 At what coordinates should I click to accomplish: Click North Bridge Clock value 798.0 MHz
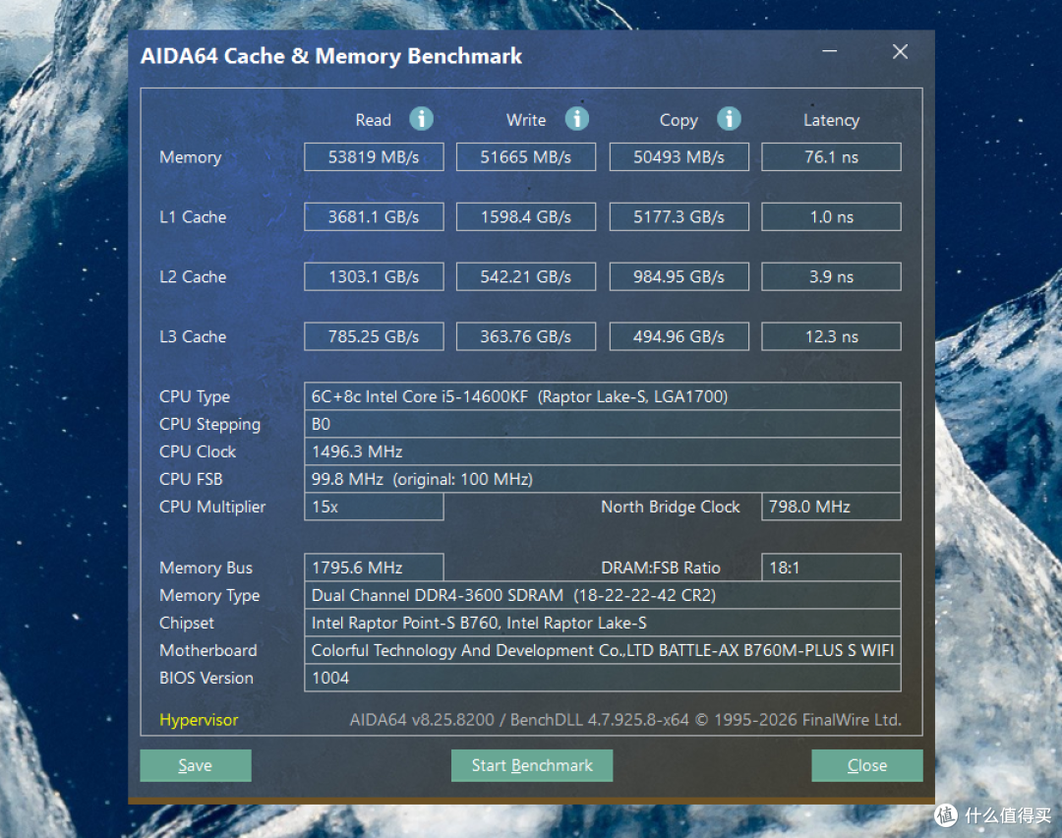(831, 507)
